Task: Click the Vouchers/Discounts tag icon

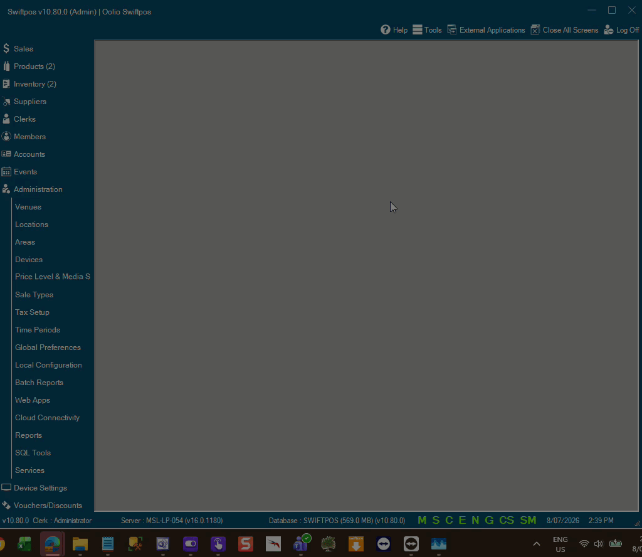Action: (6, 505)
